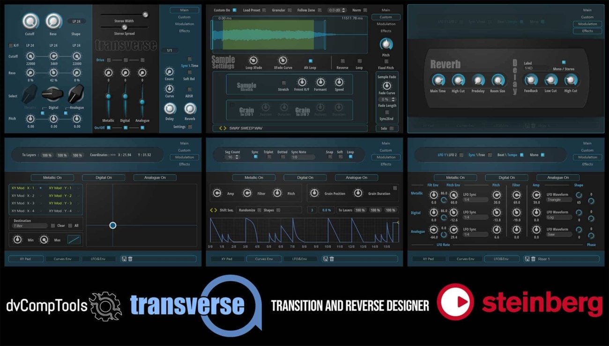The height and width of the screenshot is (346, 609).
Task: Open the LFO Waveform dropdown showing Saw
Action: (x=559, y=235)
